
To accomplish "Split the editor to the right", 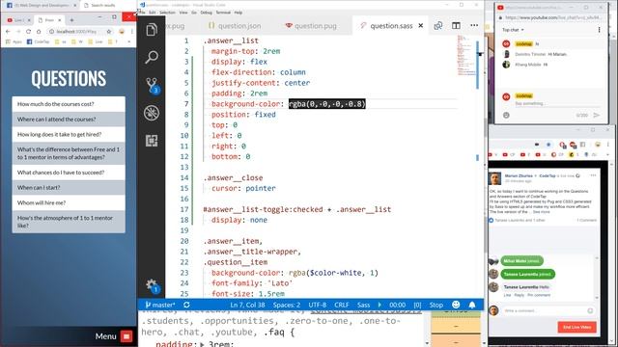I will point(456,26).
